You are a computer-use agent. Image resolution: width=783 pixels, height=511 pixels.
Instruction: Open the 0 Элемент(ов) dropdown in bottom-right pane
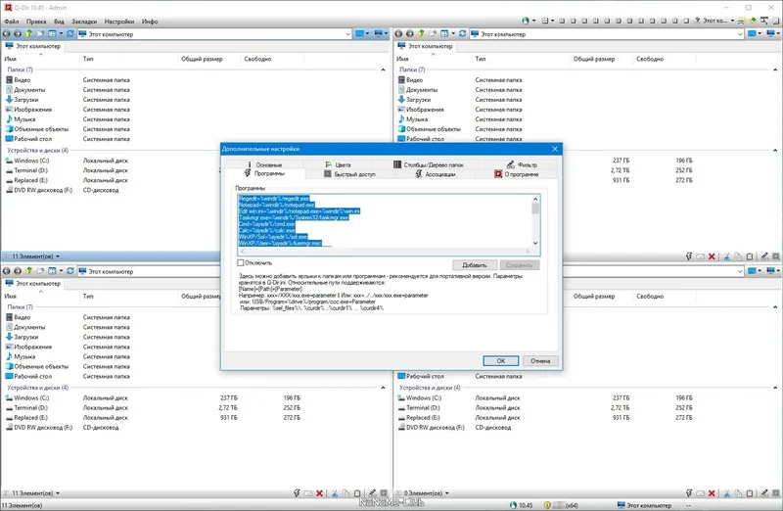point(446,493)
